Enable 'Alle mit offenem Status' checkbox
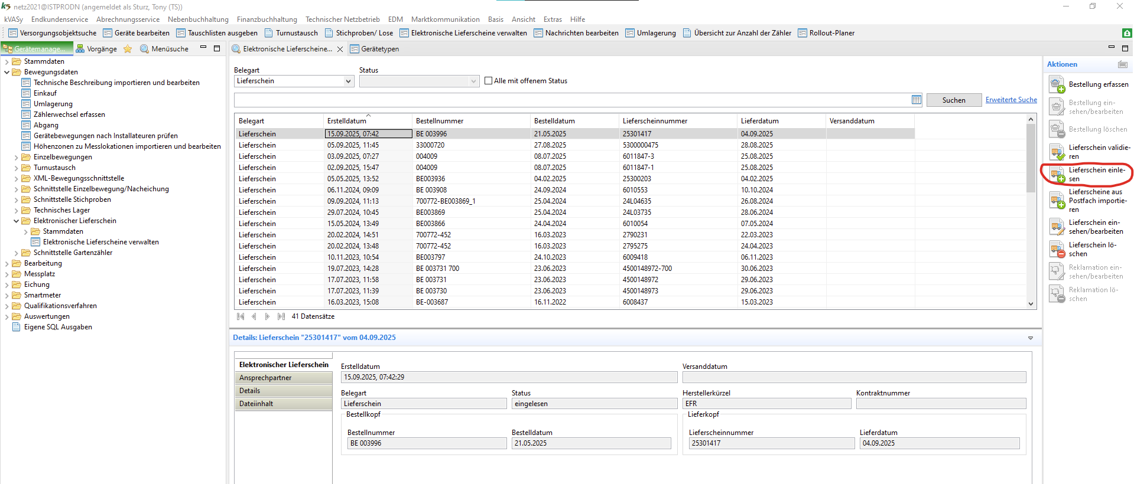Image resolution: width=1134 pixels, height=484 pixels. (488, 81)
